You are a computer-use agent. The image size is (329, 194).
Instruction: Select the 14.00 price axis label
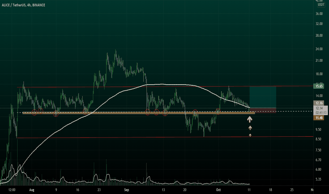pyautogui.click(x=319, y=96)
